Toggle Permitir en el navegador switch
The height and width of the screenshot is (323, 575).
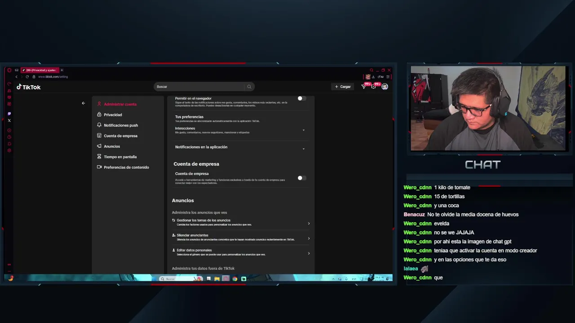pos(302,98)
